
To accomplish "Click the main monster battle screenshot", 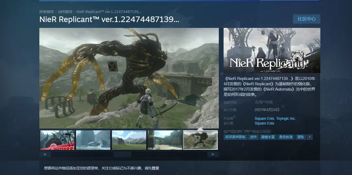I will (x=129, y=78).
